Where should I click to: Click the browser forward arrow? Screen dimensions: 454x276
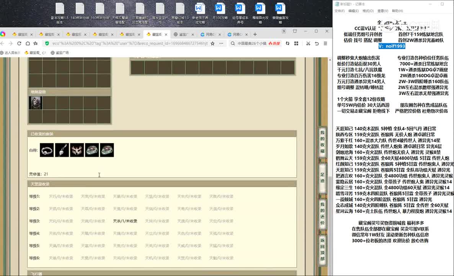11,43
